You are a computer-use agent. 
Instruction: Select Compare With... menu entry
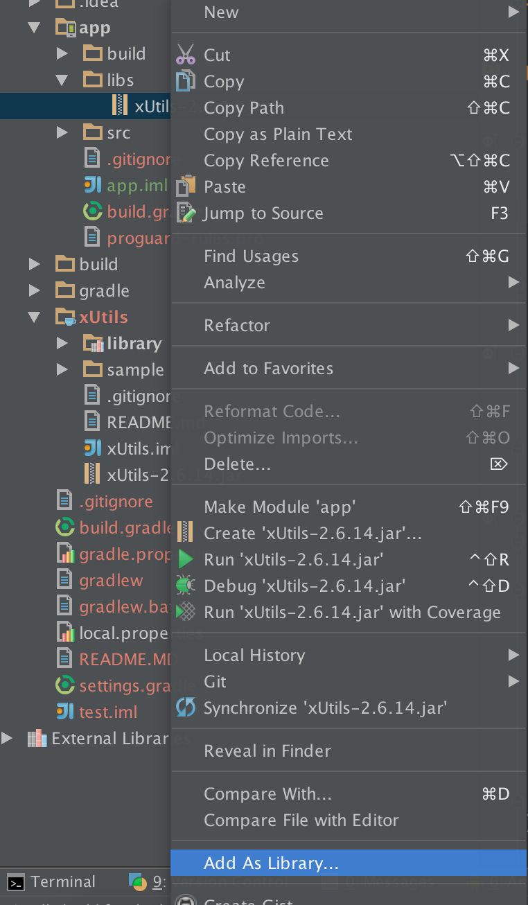[349, 794]
